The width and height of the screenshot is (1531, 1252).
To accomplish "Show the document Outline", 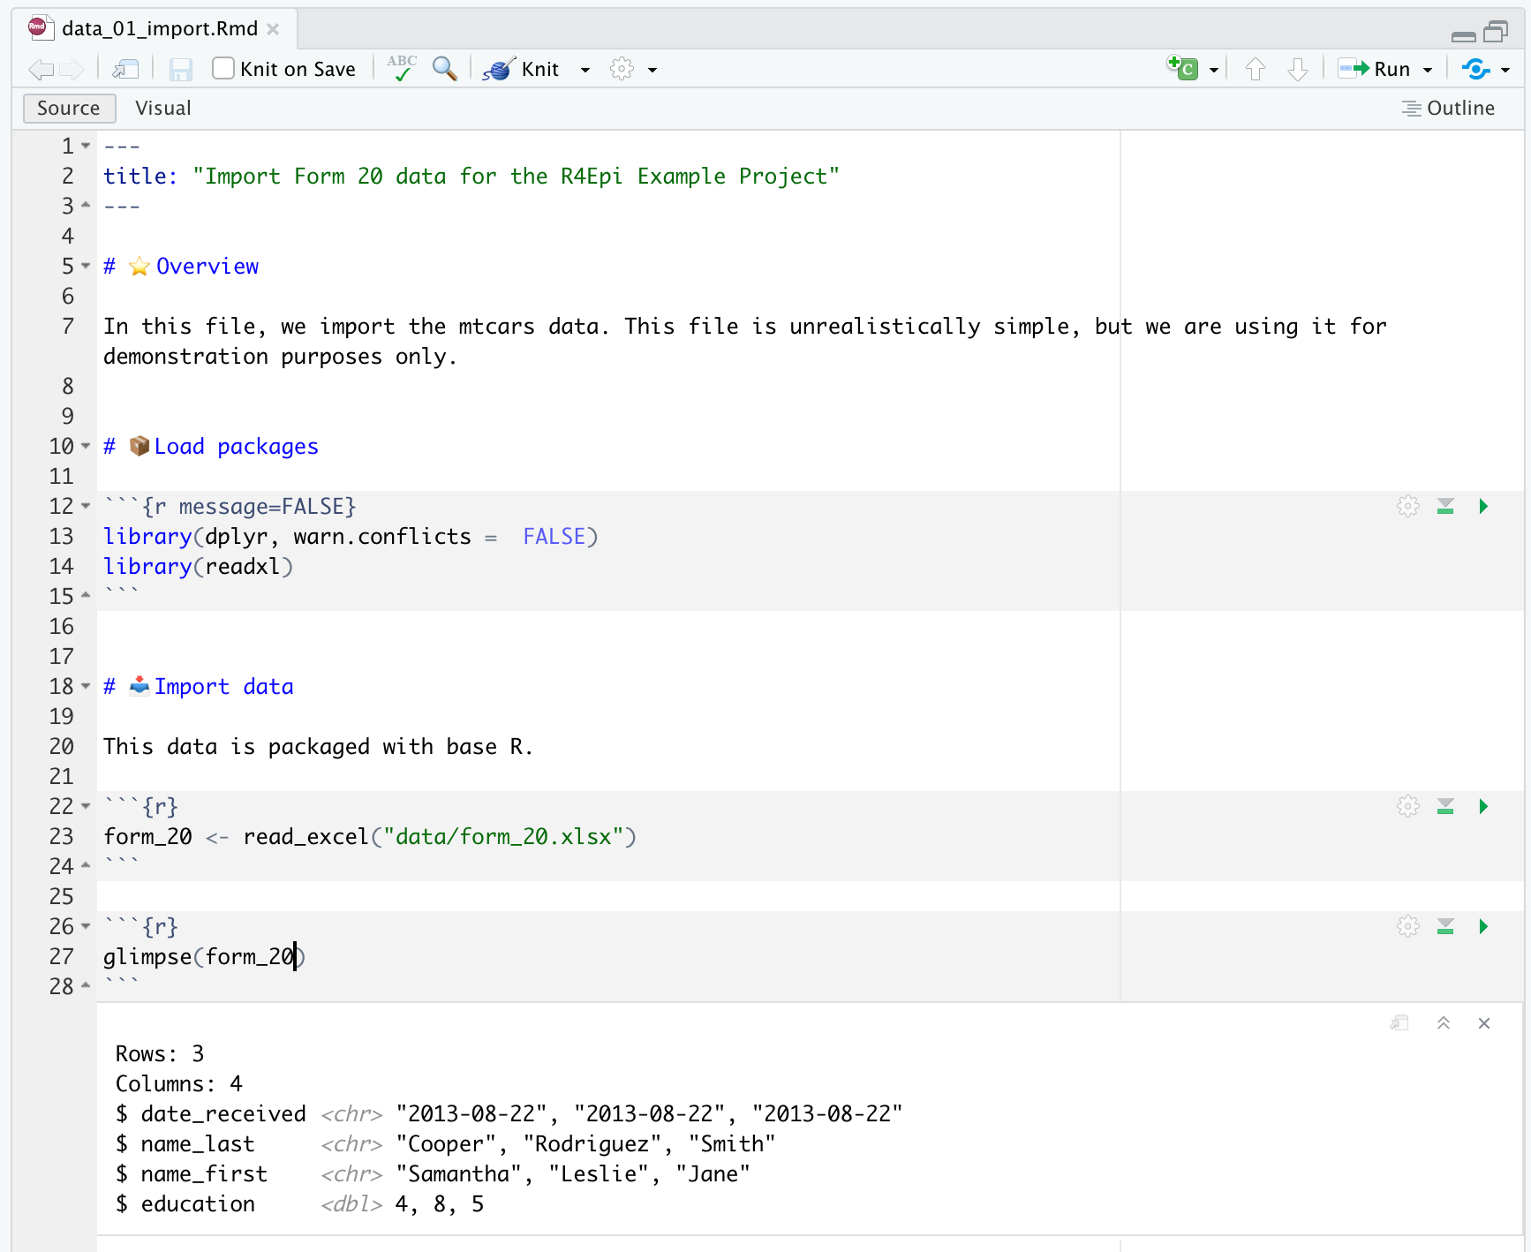I will 1448,108.
